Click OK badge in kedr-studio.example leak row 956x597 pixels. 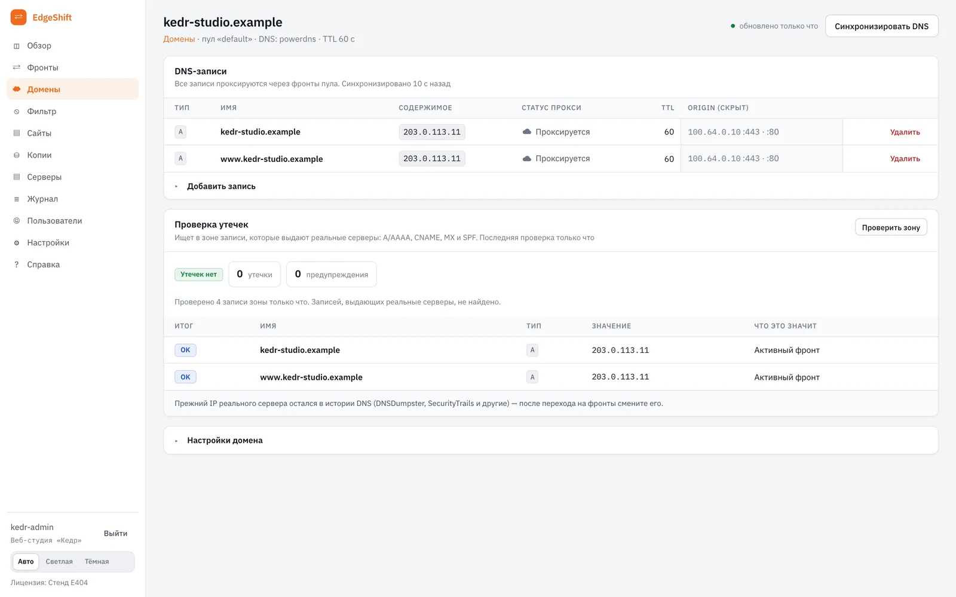click(185, 350)
